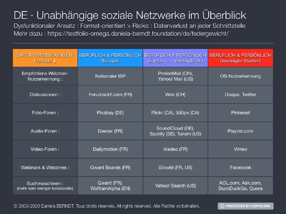Image resolution: width=286 pixels, height=214 pixels.
Task: Select the Diskussionen row label
Action: [45, 94]
